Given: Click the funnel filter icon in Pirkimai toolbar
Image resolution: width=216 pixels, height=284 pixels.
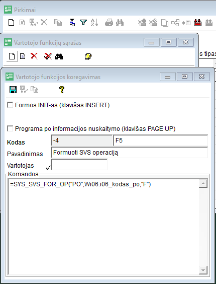Looking at the screenshot, I should point(83,23).
